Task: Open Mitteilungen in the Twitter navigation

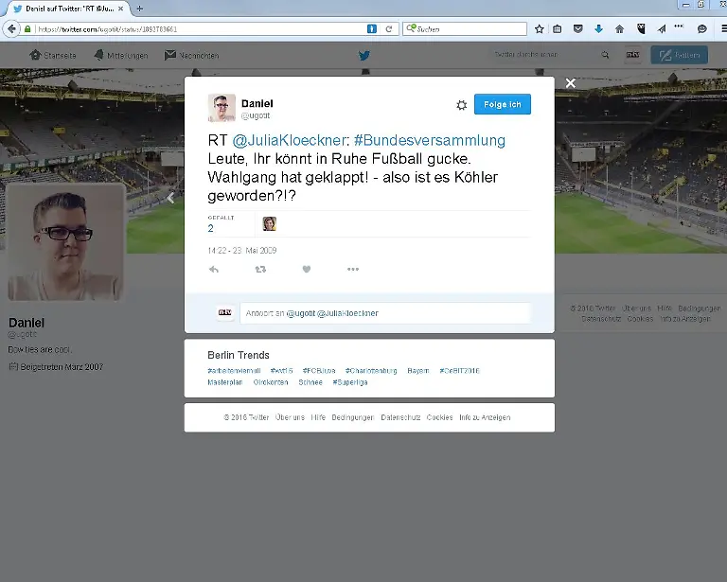Action: click(x=121, y=55)
